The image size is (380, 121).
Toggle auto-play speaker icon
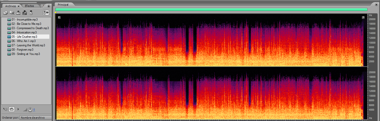pos(5,109)
